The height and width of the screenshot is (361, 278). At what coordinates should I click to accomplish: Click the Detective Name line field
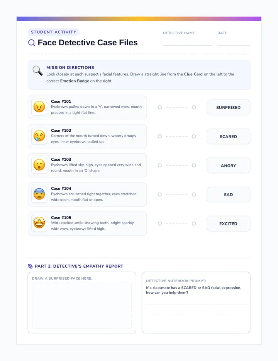click(x=187, y=42)
